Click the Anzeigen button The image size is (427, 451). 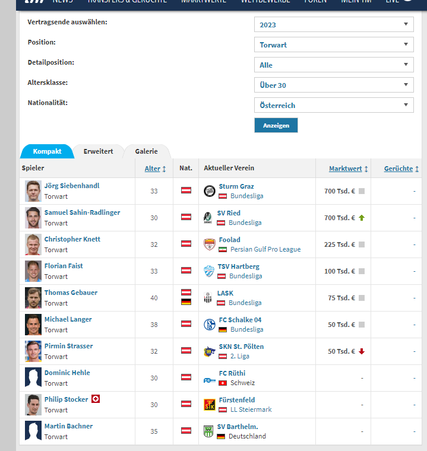[276, 125]
